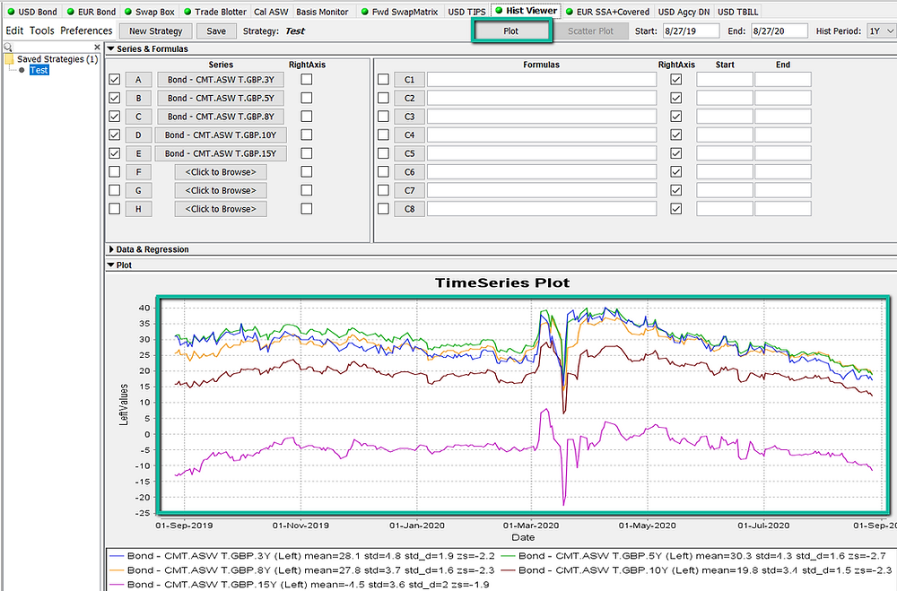The image size is (897, 591).
Task: Click the C1 formula button
Action: coord(410,80)
